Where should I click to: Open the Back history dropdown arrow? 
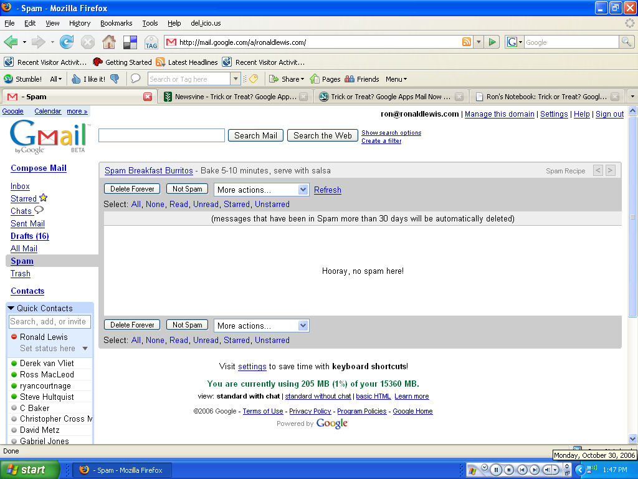coord(24,42)
